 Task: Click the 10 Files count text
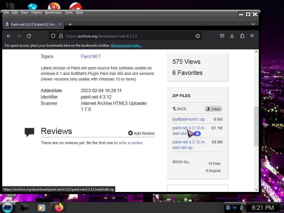[214, 164]
